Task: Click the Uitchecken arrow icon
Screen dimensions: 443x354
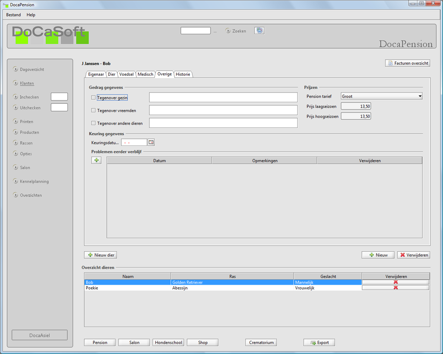Action: (x=16, y=108)
